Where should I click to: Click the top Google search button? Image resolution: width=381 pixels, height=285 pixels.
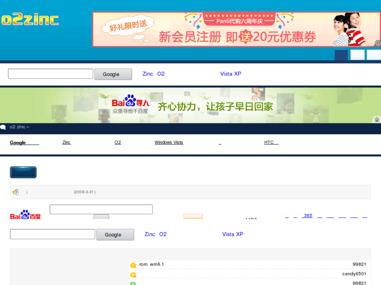click(x=113, y=74)
